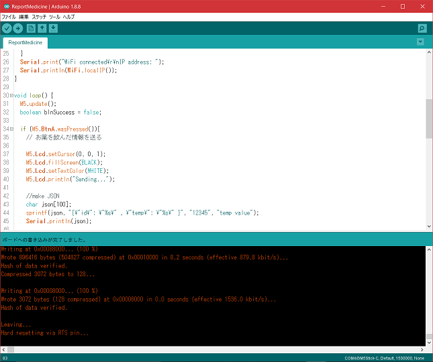
Task: Click the code editor scroll up arrow
Action: tap(429, 52)
